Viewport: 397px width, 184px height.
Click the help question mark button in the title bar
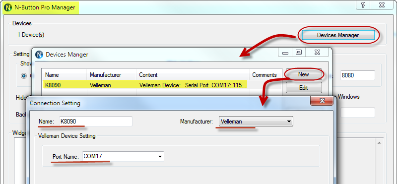click(363, 5)
